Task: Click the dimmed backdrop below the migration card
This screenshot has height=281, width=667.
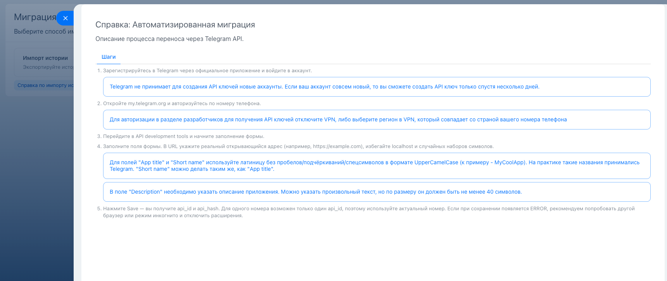Action: [37, 186]
